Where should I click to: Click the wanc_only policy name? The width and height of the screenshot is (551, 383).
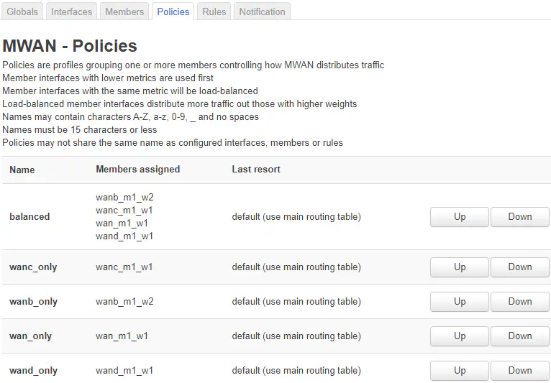[33, 267]
